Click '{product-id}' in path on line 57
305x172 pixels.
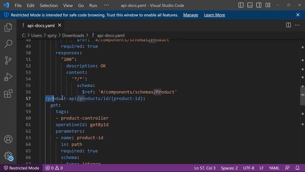coord(127,98)
